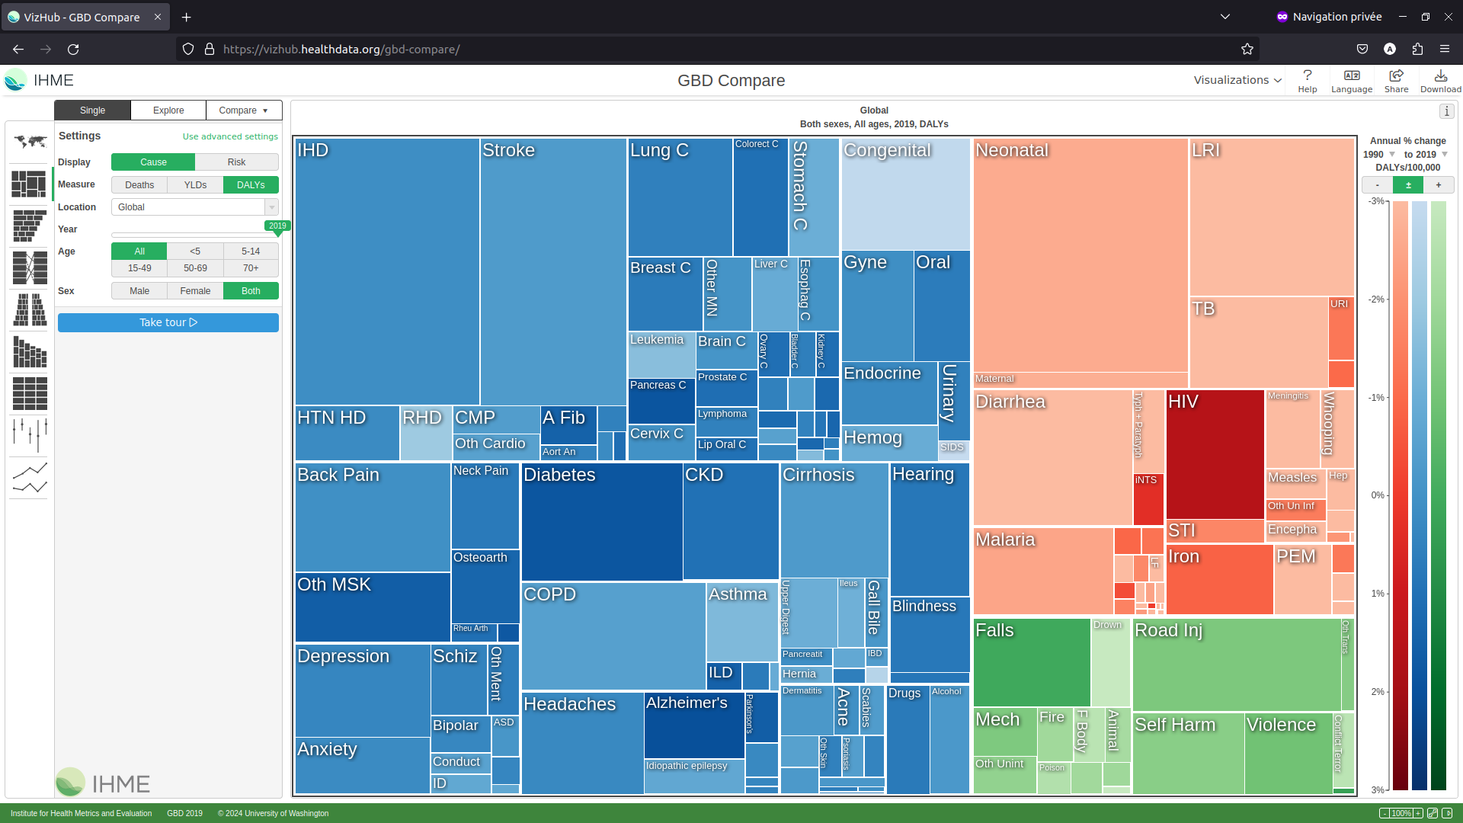Reload the page

tap(73, 49)
